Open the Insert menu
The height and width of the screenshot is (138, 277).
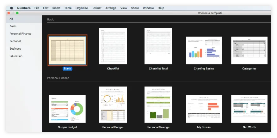[x=56, y=8]
